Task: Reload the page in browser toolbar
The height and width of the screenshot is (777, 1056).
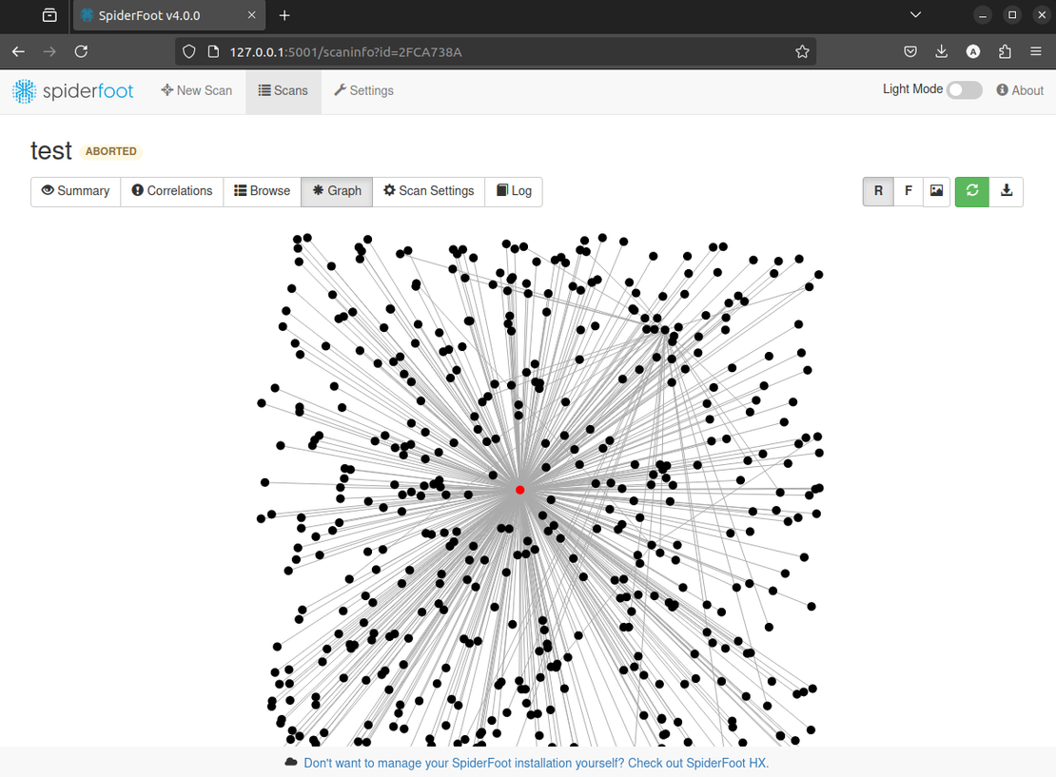Action: 81,52
